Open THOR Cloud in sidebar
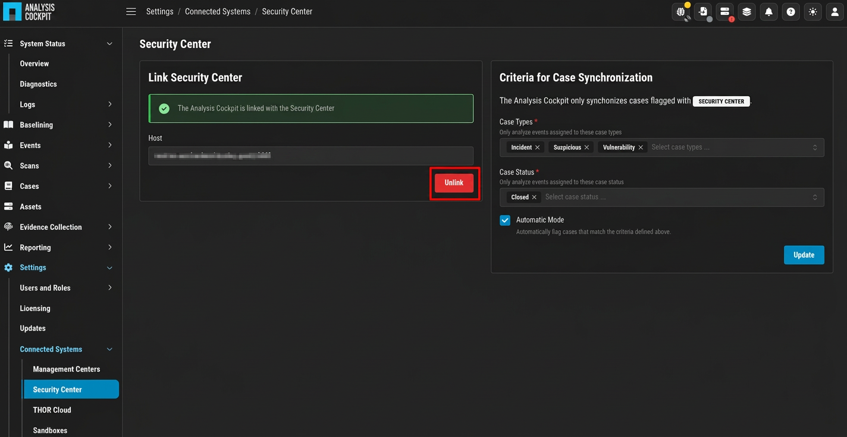Image resolution: width=847 pixels, height=437 pixels. (x=52, y=410)
